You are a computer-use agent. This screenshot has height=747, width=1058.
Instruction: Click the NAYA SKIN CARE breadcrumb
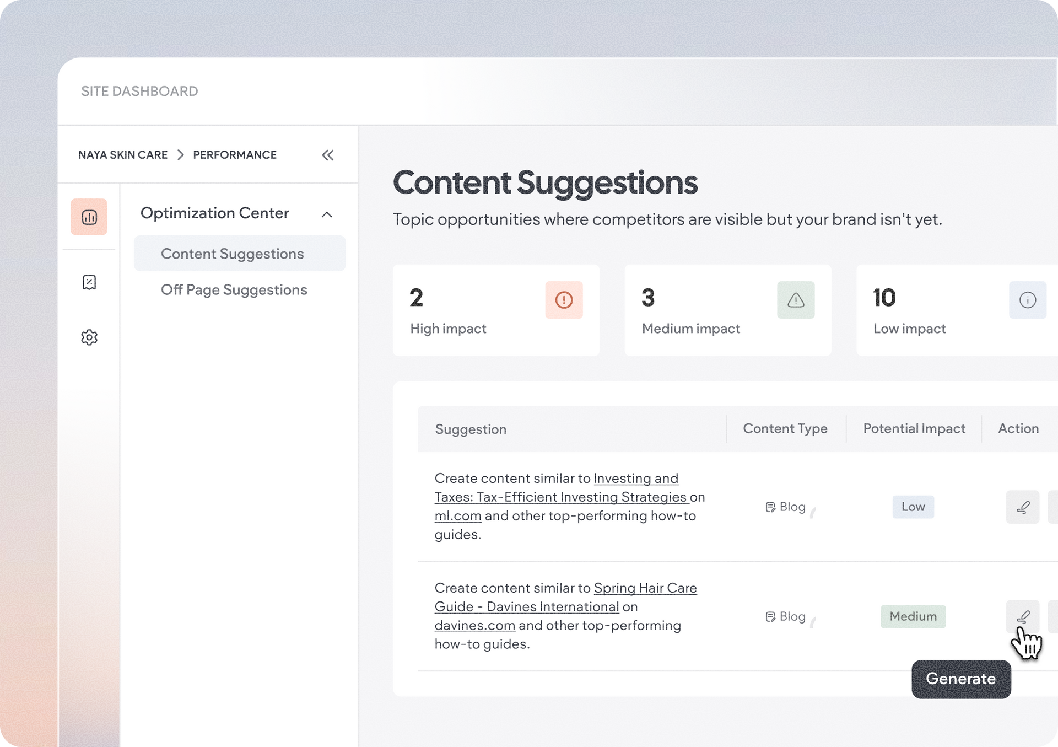coord(123,155)
